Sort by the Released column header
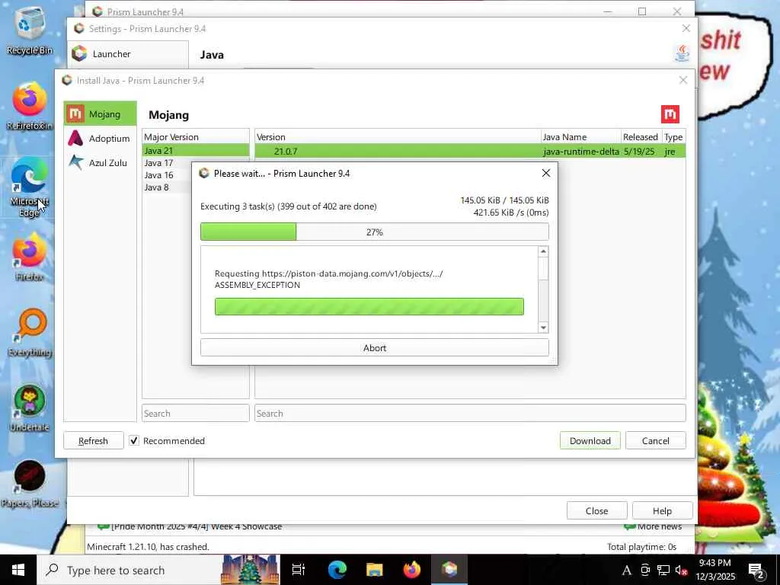Image resolution: width=780 pixels, height=585 pixels. [641, 137]
